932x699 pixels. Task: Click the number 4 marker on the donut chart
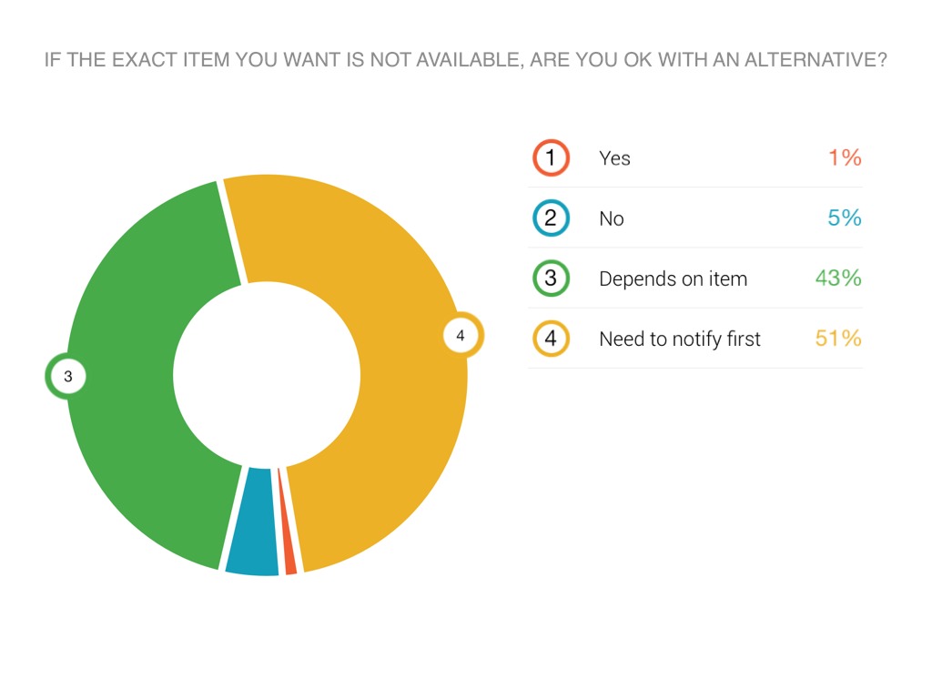[461, 336]
